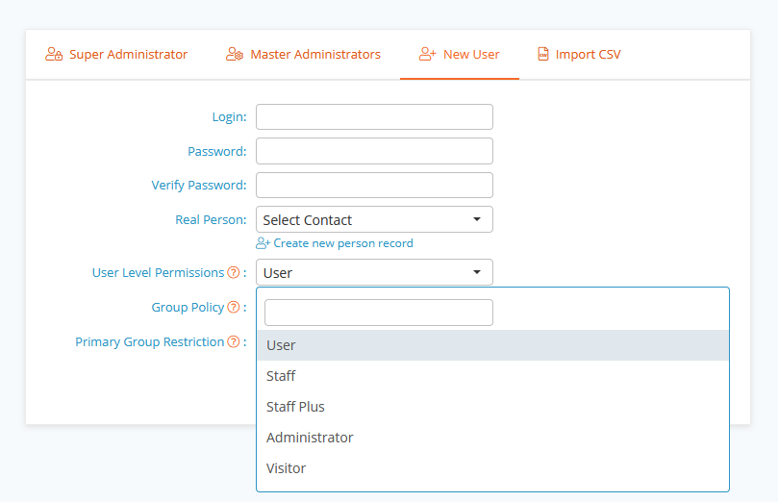Open the Select Contact dropdown
Image resolution: width=778 pixels, height=502 pixels.
(374, 219)
